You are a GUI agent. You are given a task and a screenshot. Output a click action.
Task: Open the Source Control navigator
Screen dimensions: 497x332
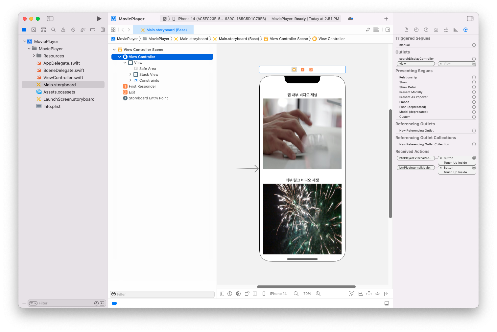(34, 30)
